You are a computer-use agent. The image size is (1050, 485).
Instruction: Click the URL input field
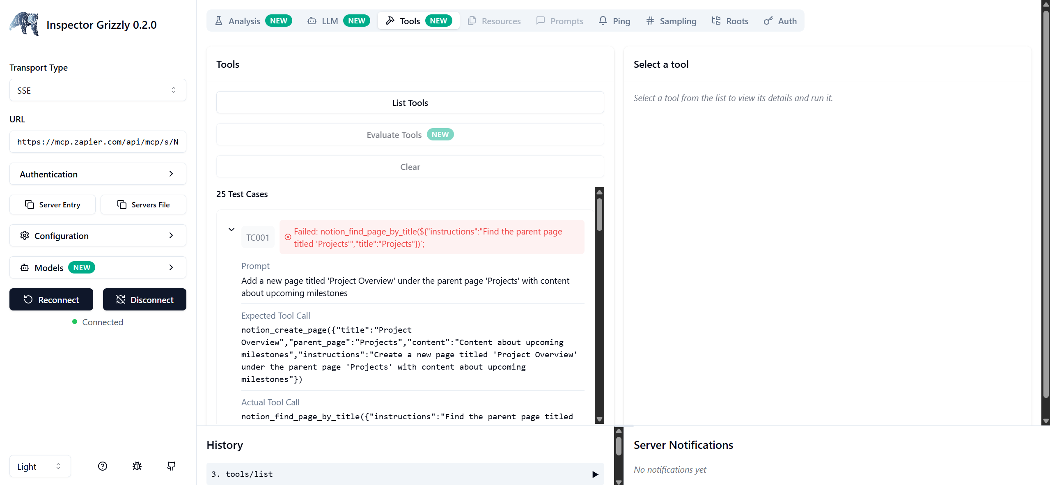(98, 142)
